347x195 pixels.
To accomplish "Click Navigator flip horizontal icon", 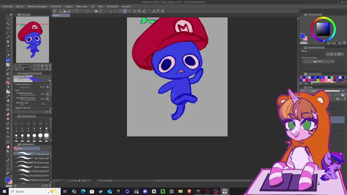I will [46, 69].
